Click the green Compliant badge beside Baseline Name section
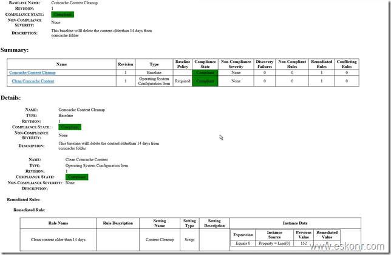Screen dimensions: 391x255 click(x=63, y=14)
